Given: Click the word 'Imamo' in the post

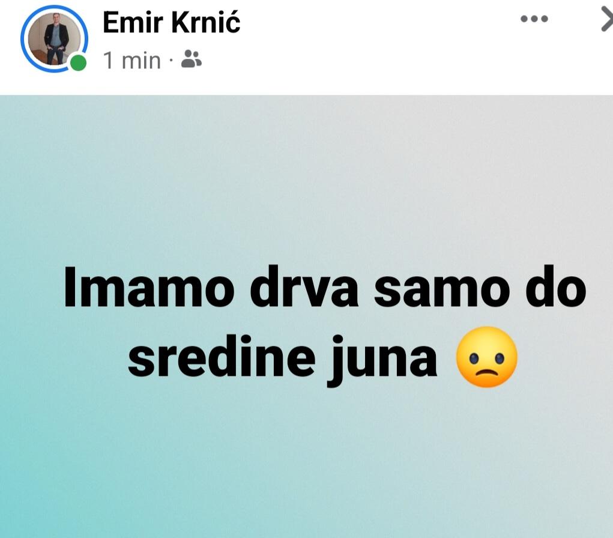Looking at the screenshot, I should [x=149, y=288].
